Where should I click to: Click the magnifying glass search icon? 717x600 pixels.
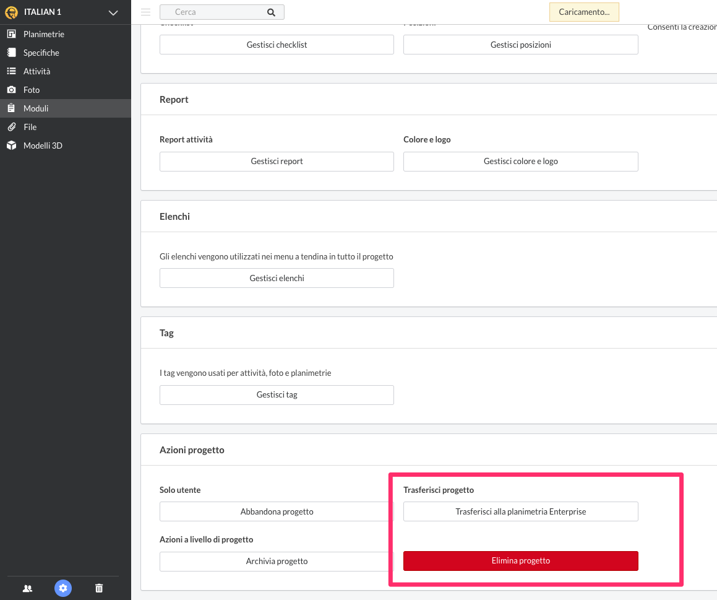point(271,12)
